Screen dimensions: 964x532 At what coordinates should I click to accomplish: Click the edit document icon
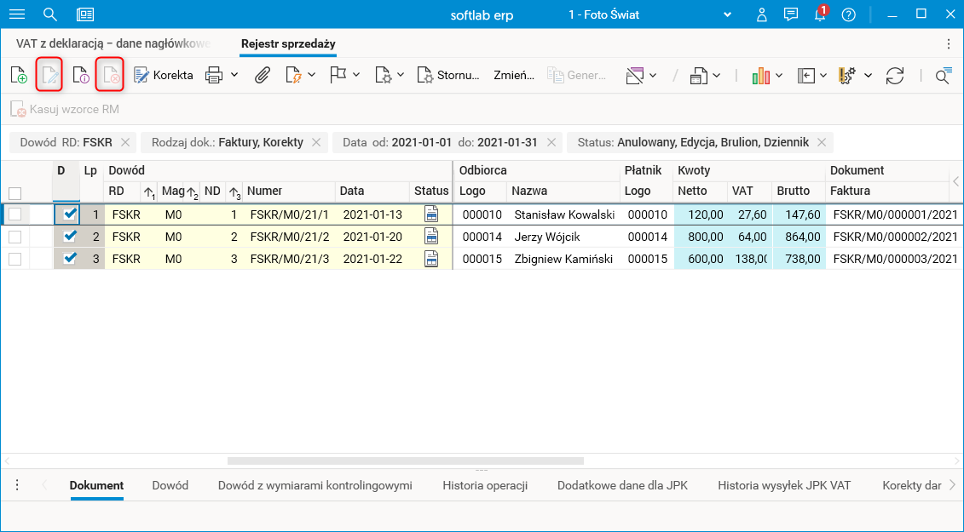(x=49, y=76)
